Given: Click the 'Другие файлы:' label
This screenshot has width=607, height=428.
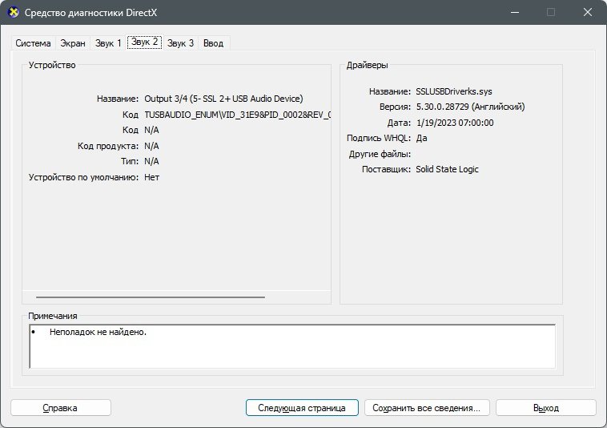Looking at the screenshot, I should 380,154.
